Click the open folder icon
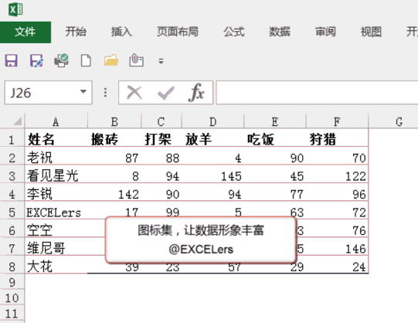The width and height of the screenshot is (418, 323). tap(111, 60)
